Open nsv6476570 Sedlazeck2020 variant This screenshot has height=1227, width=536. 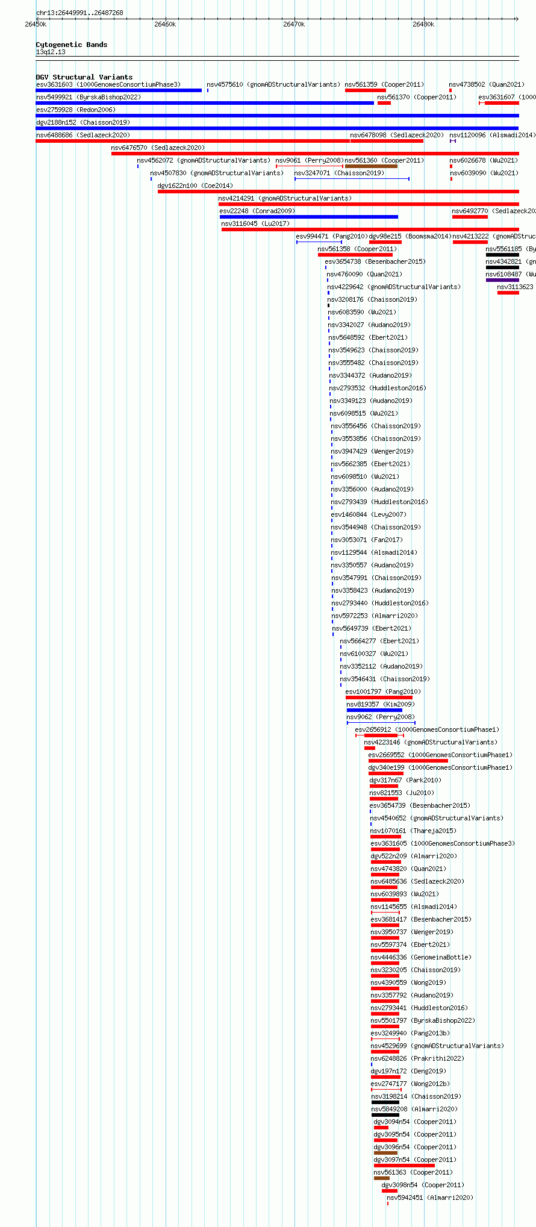[158, 148]
